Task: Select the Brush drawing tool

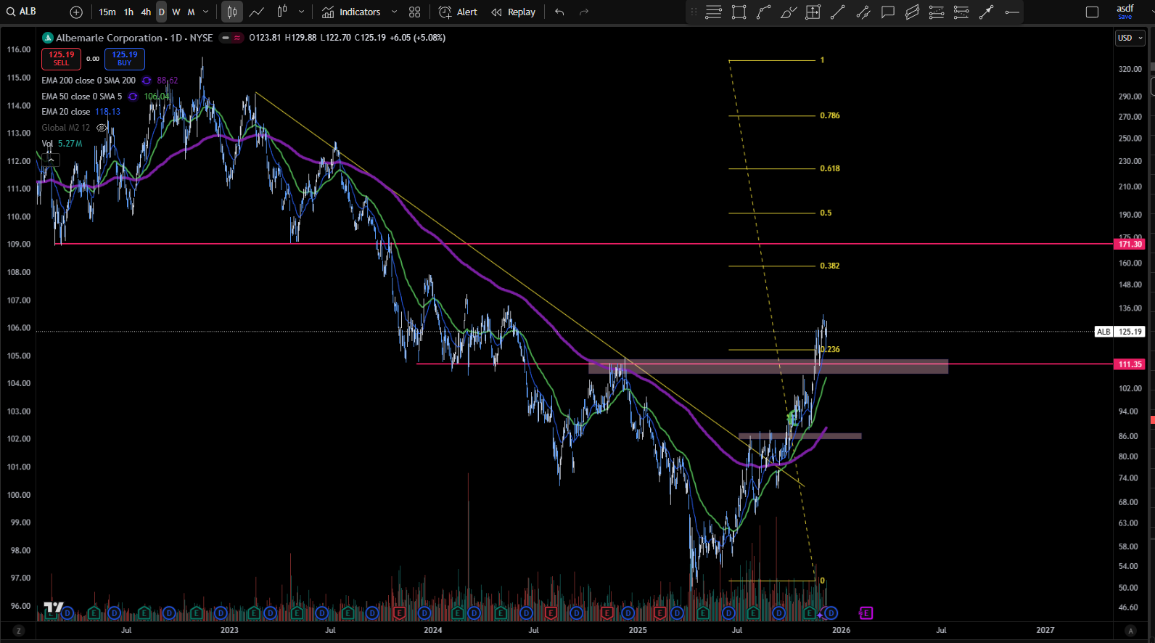Action: click(789, 12)
